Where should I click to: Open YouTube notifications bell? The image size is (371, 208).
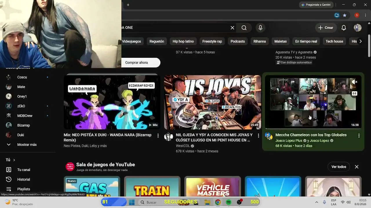pos(344,28)
